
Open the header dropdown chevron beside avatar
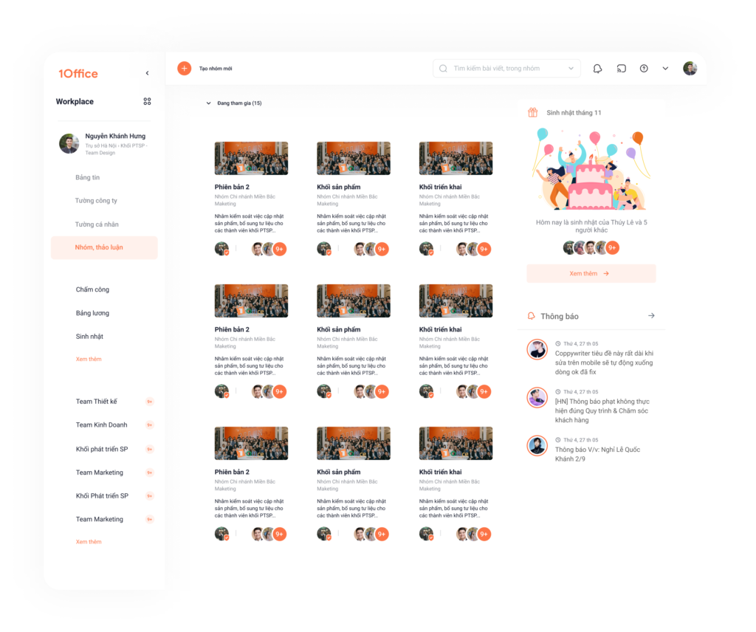coord(665,69)
